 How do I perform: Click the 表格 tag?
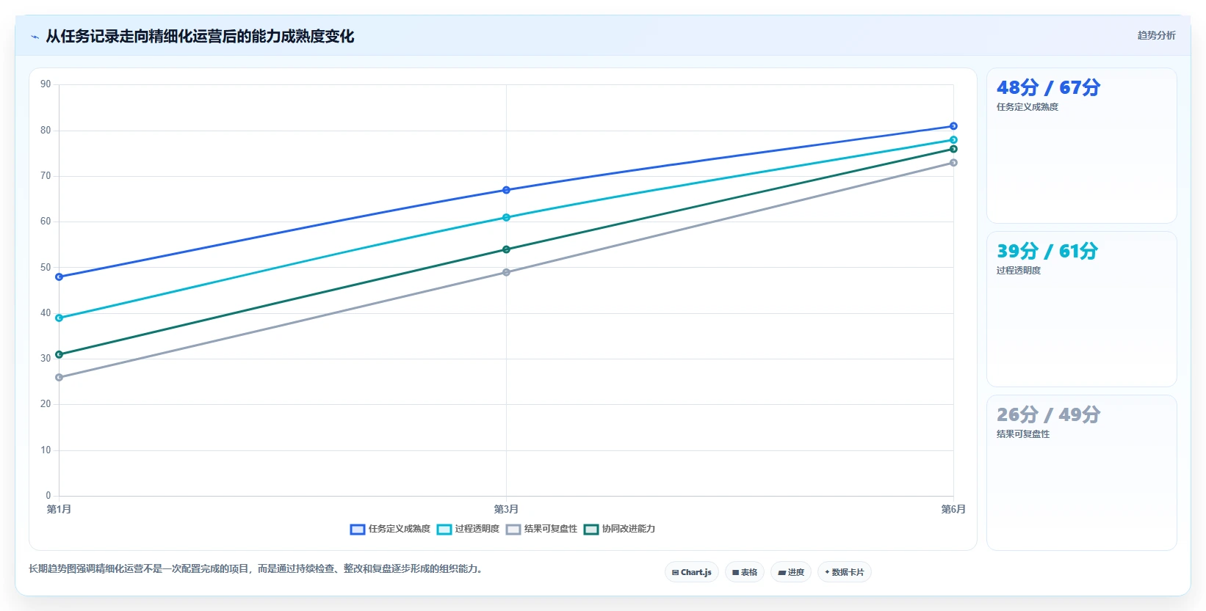745,572
